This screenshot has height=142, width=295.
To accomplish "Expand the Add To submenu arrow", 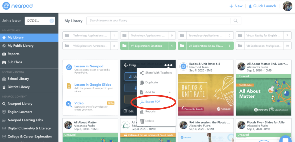I will click(170, 92).
